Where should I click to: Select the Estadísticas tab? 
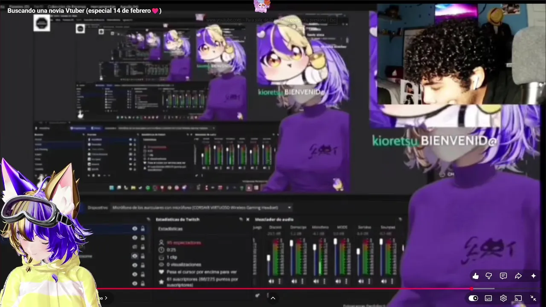170,229
